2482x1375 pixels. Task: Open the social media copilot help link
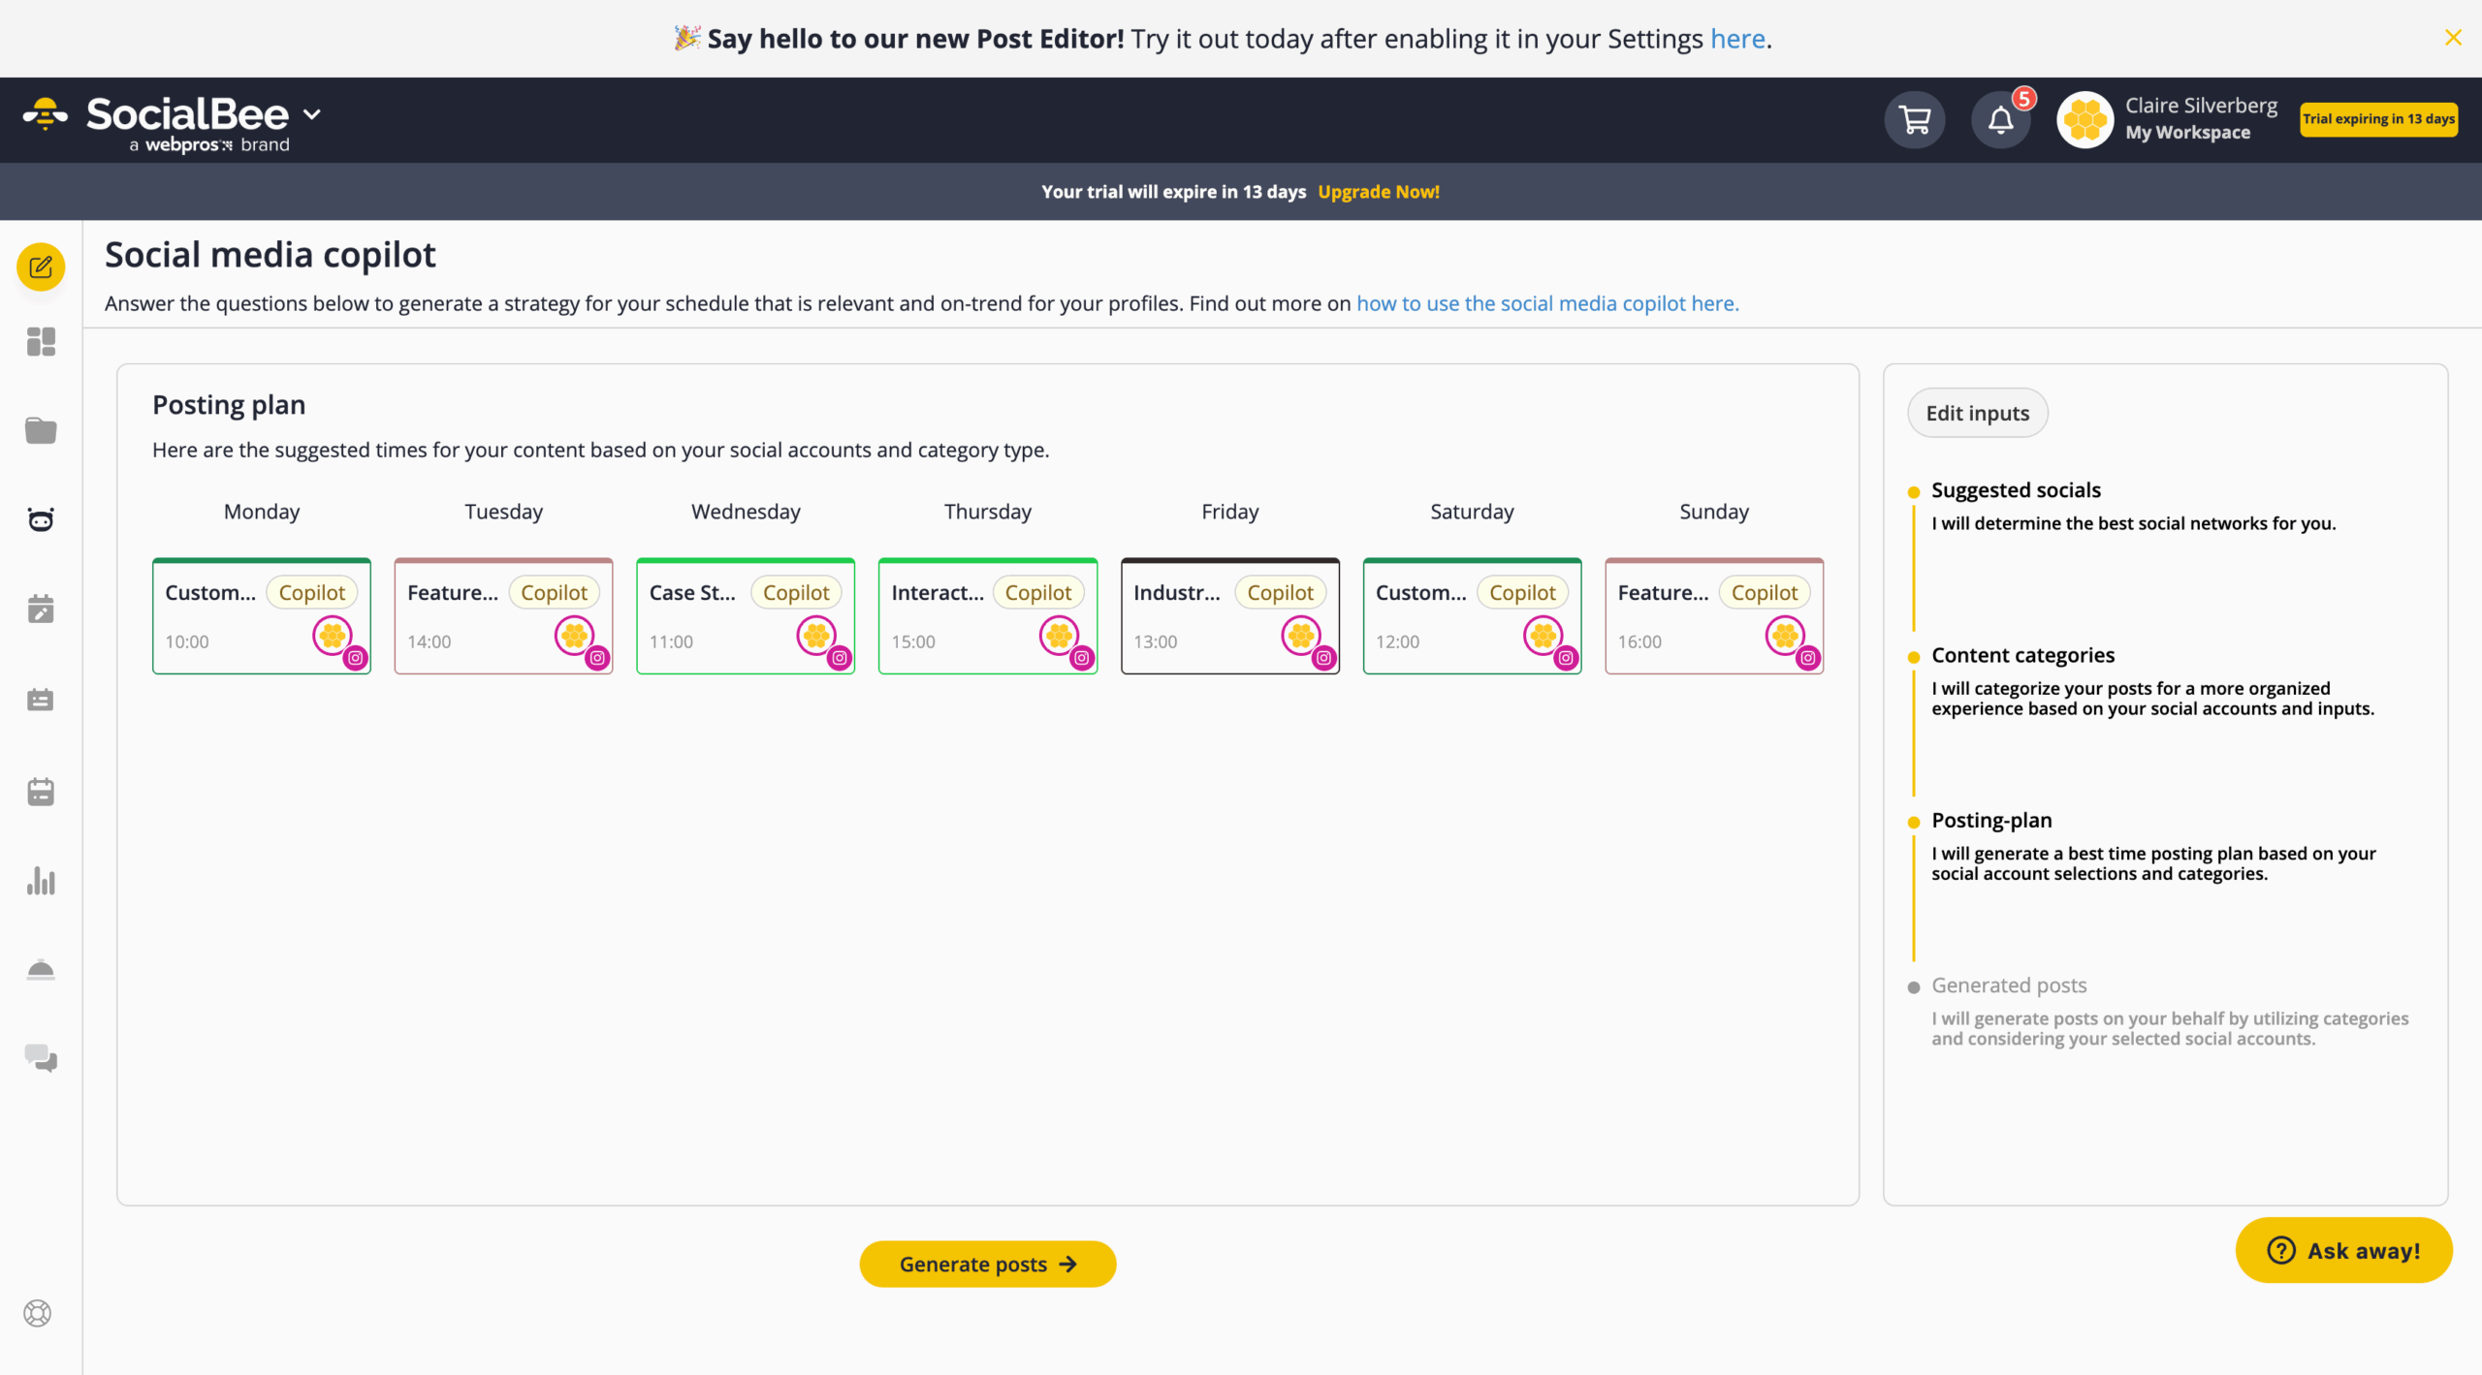[x=1546, y=303]
